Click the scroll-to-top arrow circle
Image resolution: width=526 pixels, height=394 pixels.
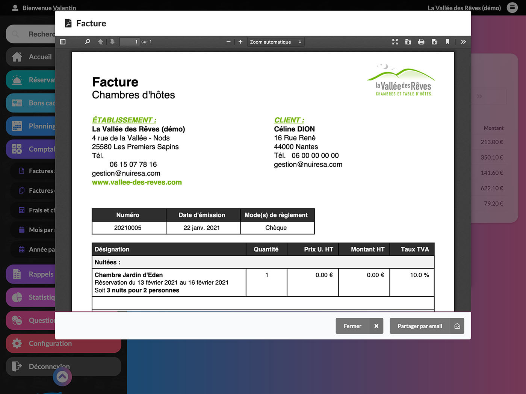[x=62, y=377]
